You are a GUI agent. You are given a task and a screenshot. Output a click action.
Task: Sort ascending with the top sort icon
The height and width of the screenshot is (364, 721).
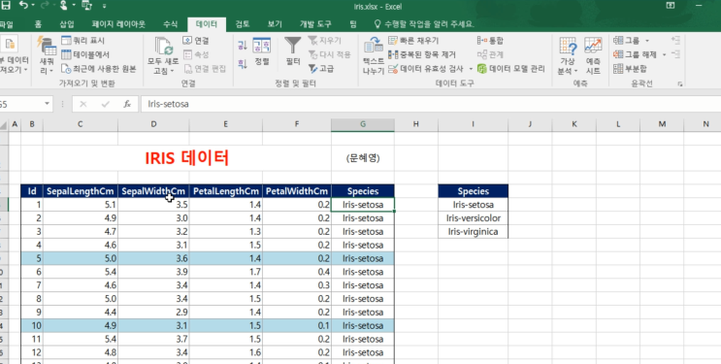[243, 45]
